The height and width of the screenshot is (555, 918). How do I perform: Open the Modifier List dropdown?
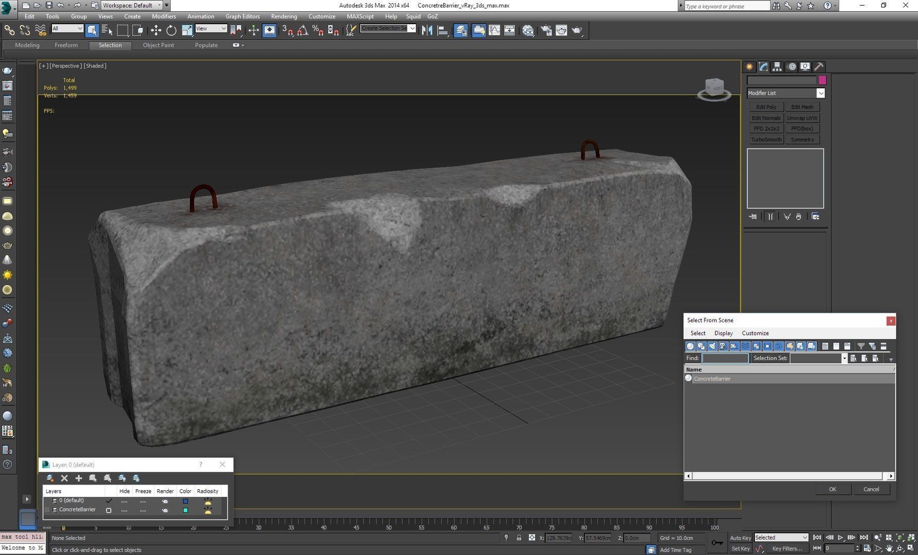point(785,93)
